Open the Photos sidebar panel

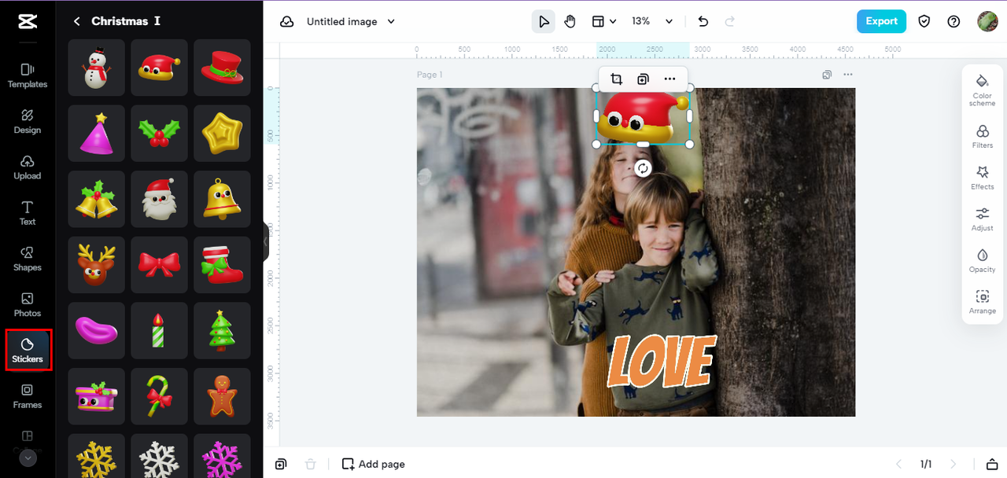(28, 305)
